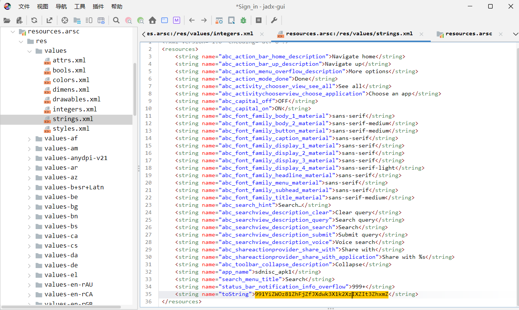Image resolution: width=519 pixels, height=310 pixels.
Task: Click the tree panel horizontal scrollbar
Action: pos(62,307)
